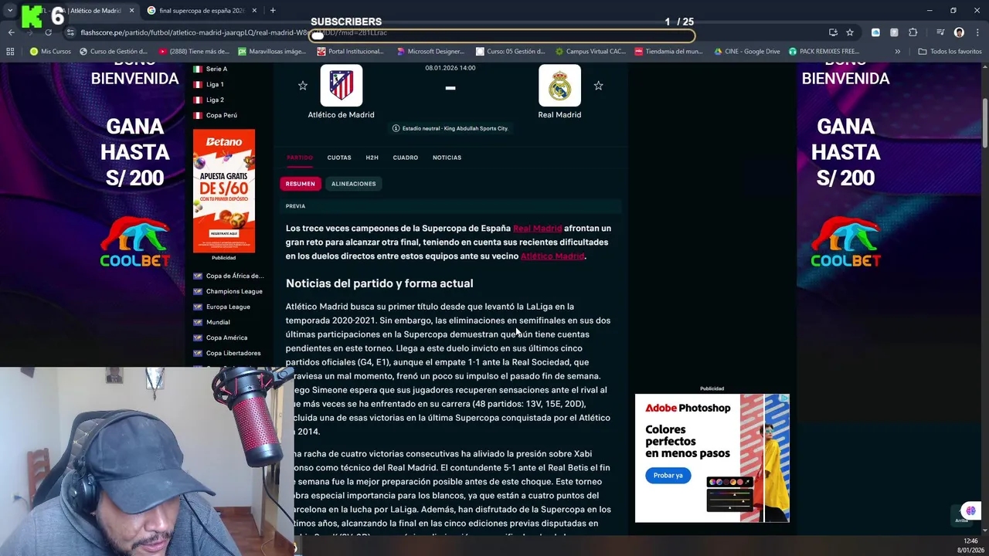This screenshot has width=989, height=556.
Task: Follow the Atlético Madrid link in preview text
Action: 552,256
